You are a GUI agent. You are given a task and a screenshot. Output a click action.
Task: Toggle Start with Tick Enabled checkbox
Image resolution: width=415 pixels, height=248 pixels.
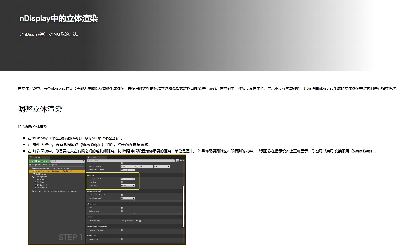(121, 195)
